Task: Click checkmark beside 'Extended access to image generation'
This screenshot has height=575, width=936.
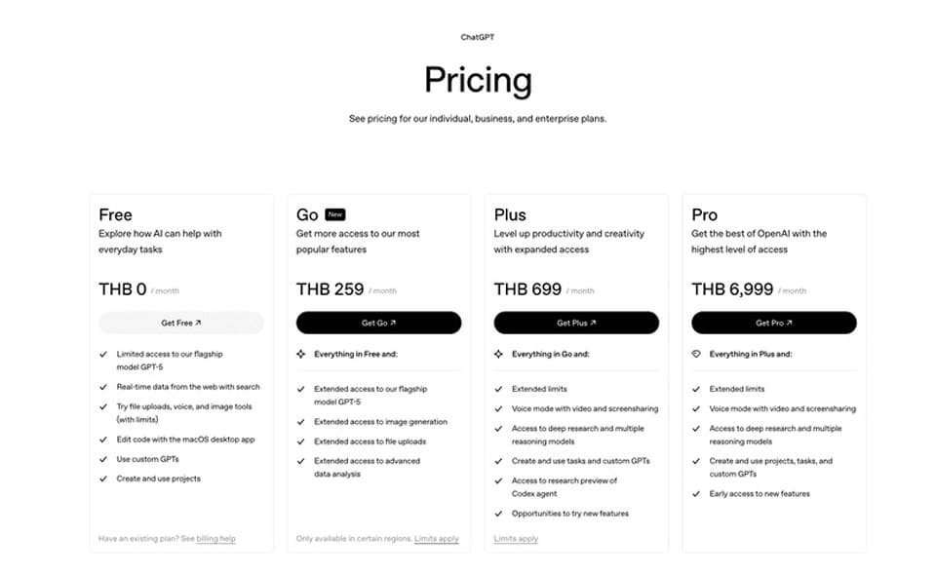Action: tap(301, 422)
